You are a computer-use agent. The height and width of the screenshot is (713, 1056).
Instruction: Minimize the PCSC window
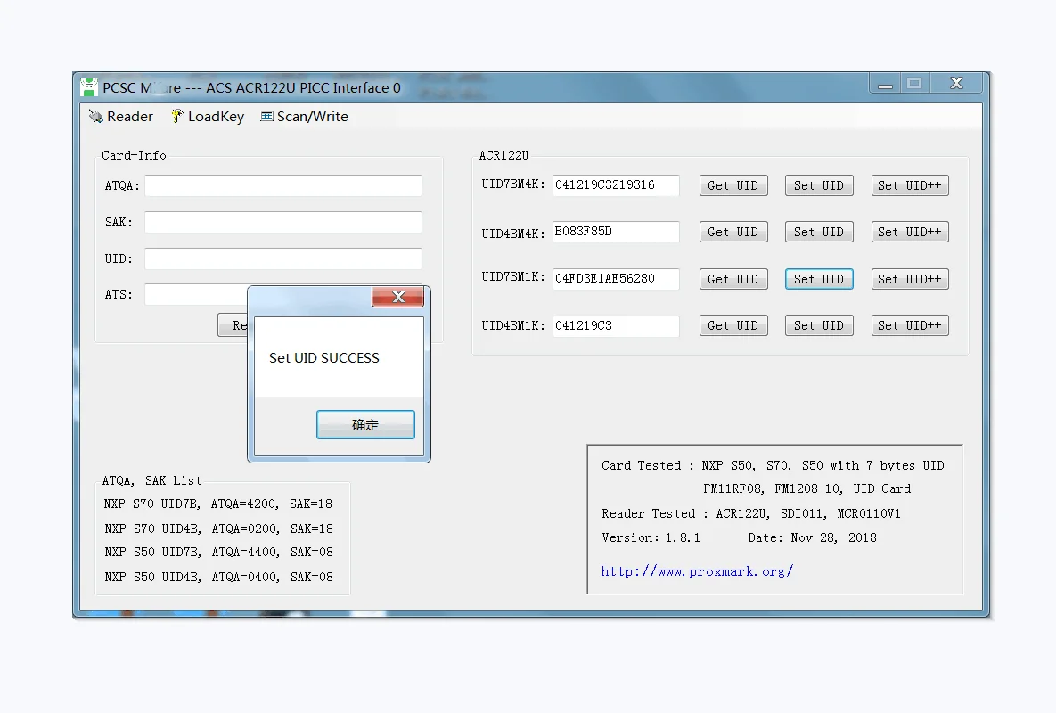click(885, 84)
